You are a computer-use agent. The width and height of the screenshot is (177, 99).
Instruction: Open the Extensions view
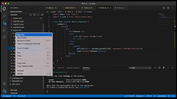[x=4, y=37]
